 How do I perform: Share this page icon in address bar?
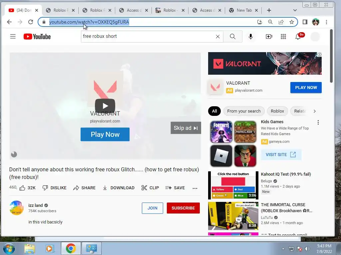coord(281,22)
